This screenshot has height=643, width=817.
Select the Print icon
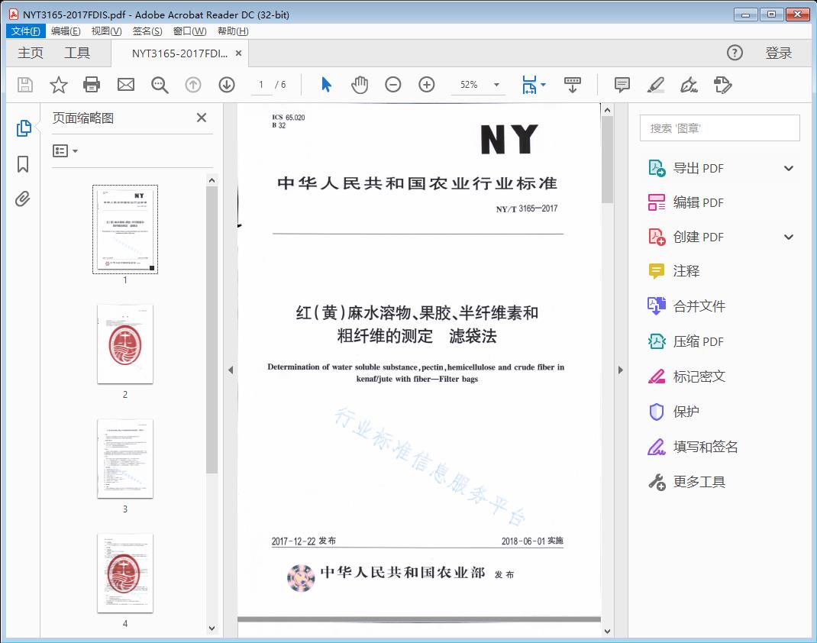click(x=92, y=85)
